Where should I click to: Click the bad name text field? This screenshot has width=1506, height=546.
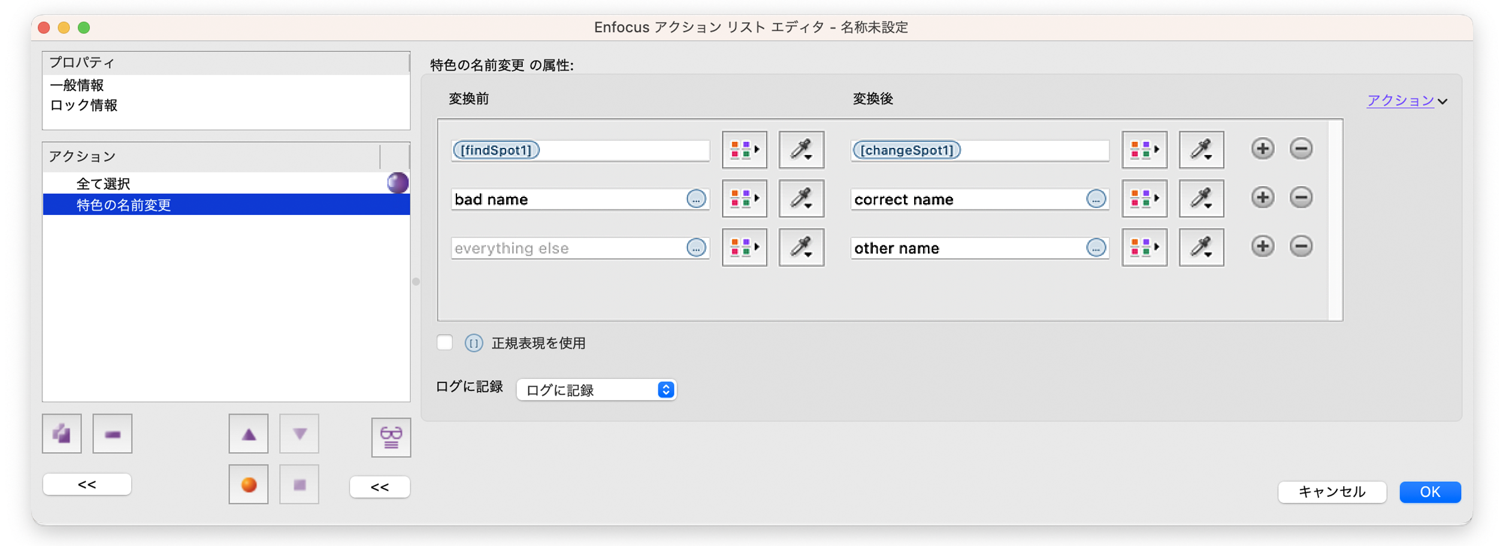[x=580, y=199]
